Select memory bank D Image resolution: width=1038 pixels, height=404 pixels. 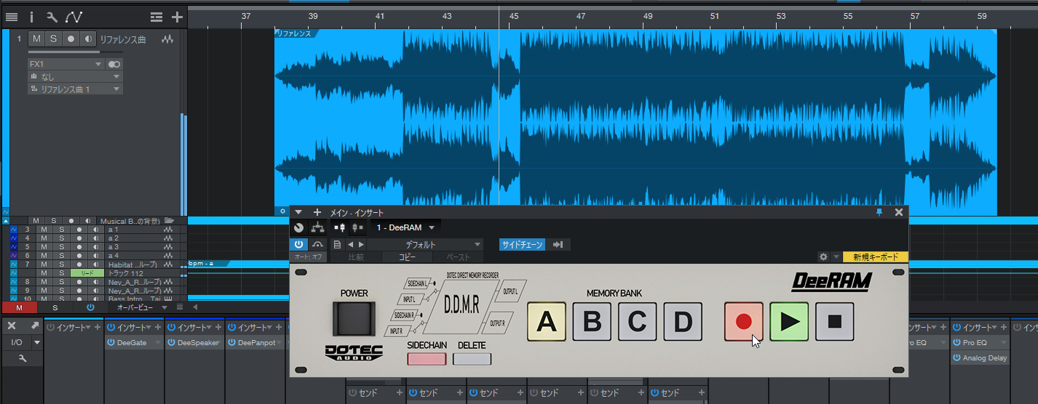(683, 322)
